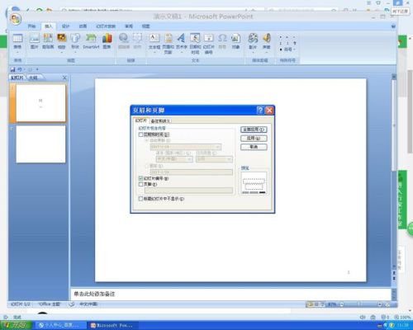Expand the Shapes button dropdown arrow

[x=75, y=52]
